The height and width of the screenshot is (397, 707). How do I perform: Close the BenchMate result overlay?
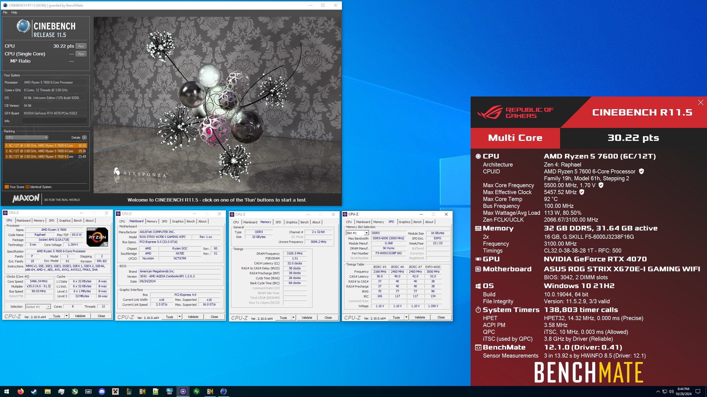tap(701, 103)
